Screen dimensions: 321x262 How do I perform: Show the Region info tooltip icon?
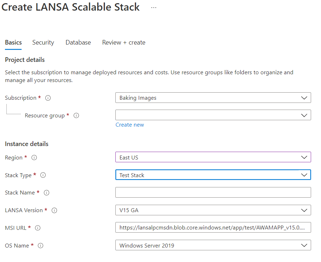tap(34, 158)
